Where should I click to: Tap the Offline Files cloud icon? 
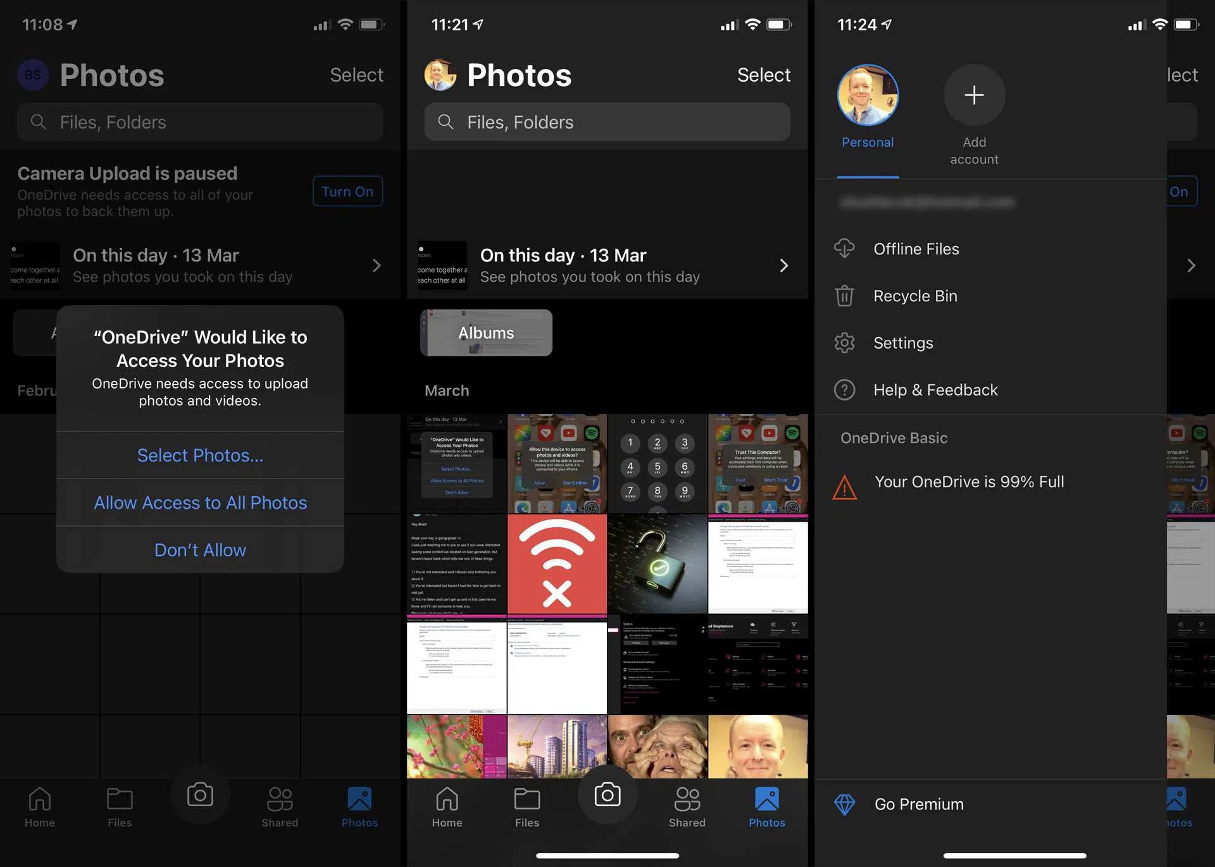pyautogui.click(x=844, y=249)
